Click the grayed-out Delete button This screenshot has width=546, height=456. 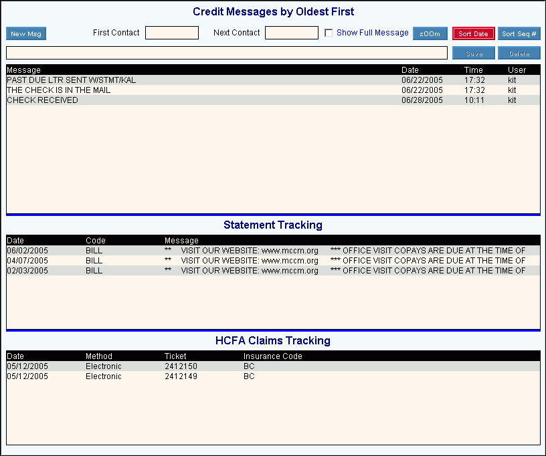(519, 53)
